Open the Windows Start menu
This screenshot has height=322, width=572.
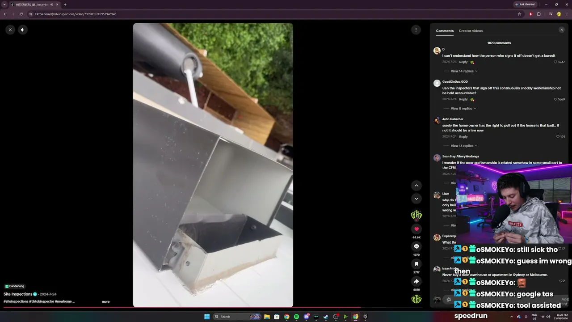pos(207,317)
